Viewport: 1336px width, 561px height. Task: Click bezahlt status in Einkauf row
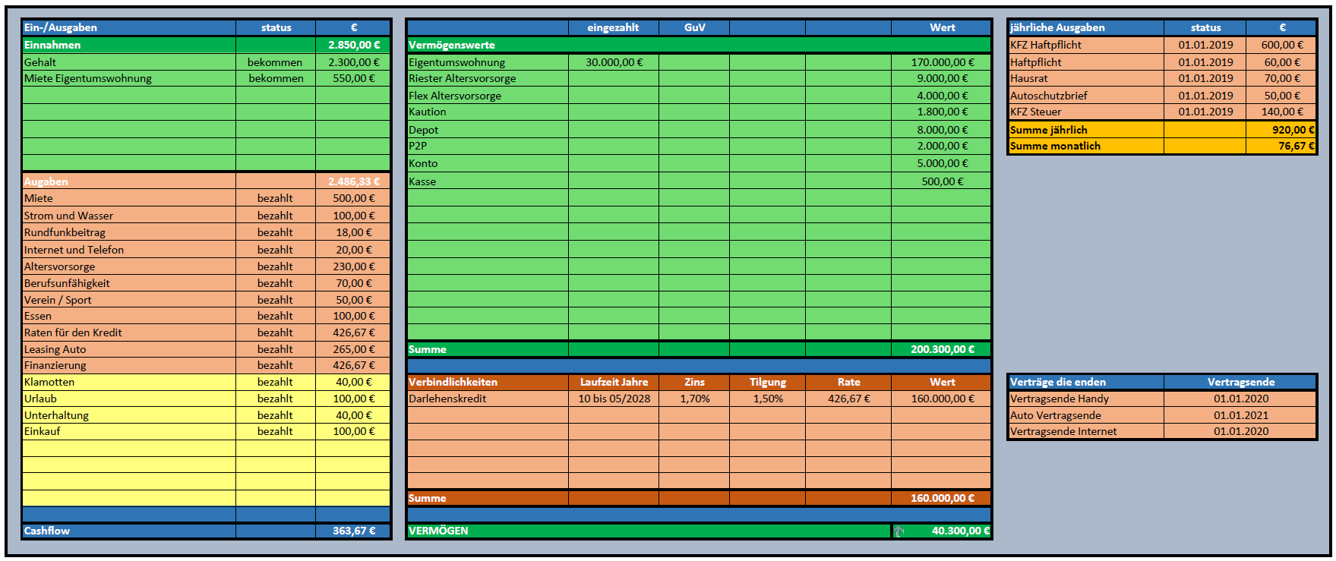pyautogui.click(x=275, y=431)
